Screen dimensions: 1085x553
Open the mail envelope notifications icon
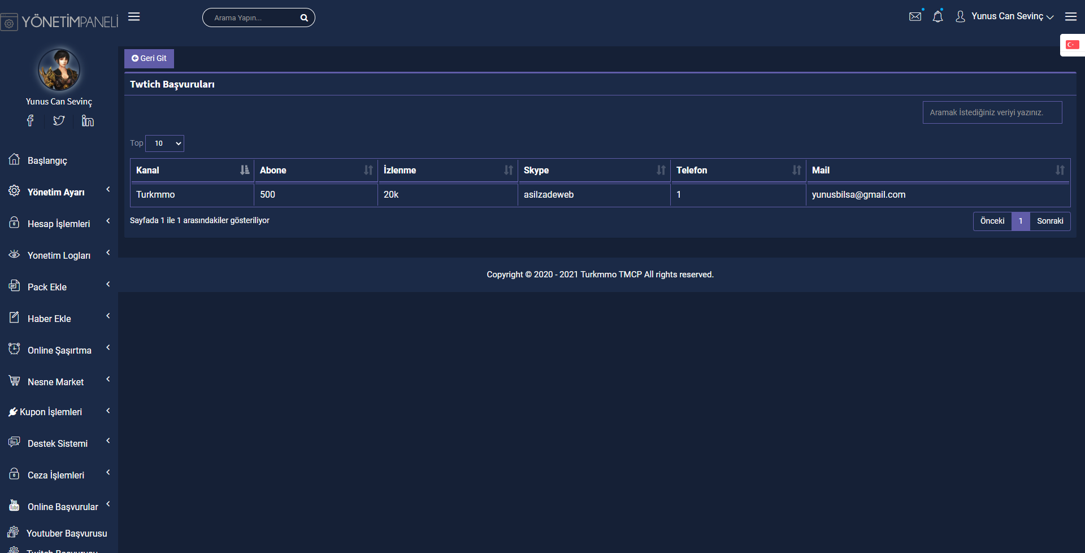click(915, 16)
